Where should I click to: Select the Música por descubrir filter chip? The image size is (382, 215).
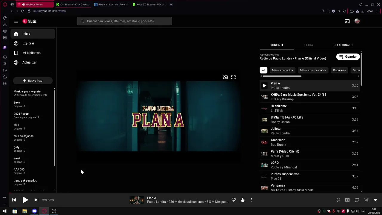[313, 70]
